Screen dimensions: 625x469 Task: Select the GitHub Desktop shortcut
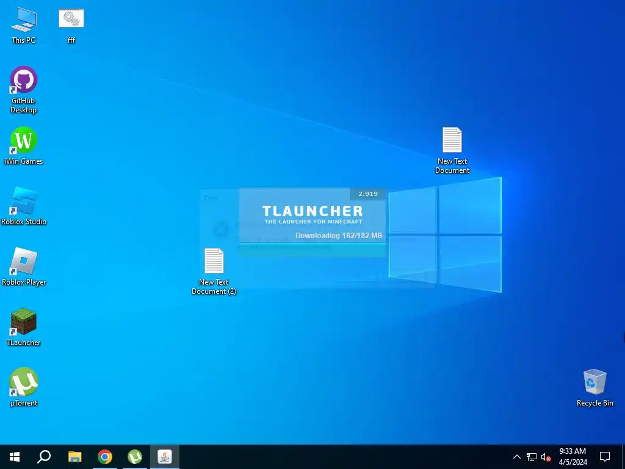coord(24,90)
